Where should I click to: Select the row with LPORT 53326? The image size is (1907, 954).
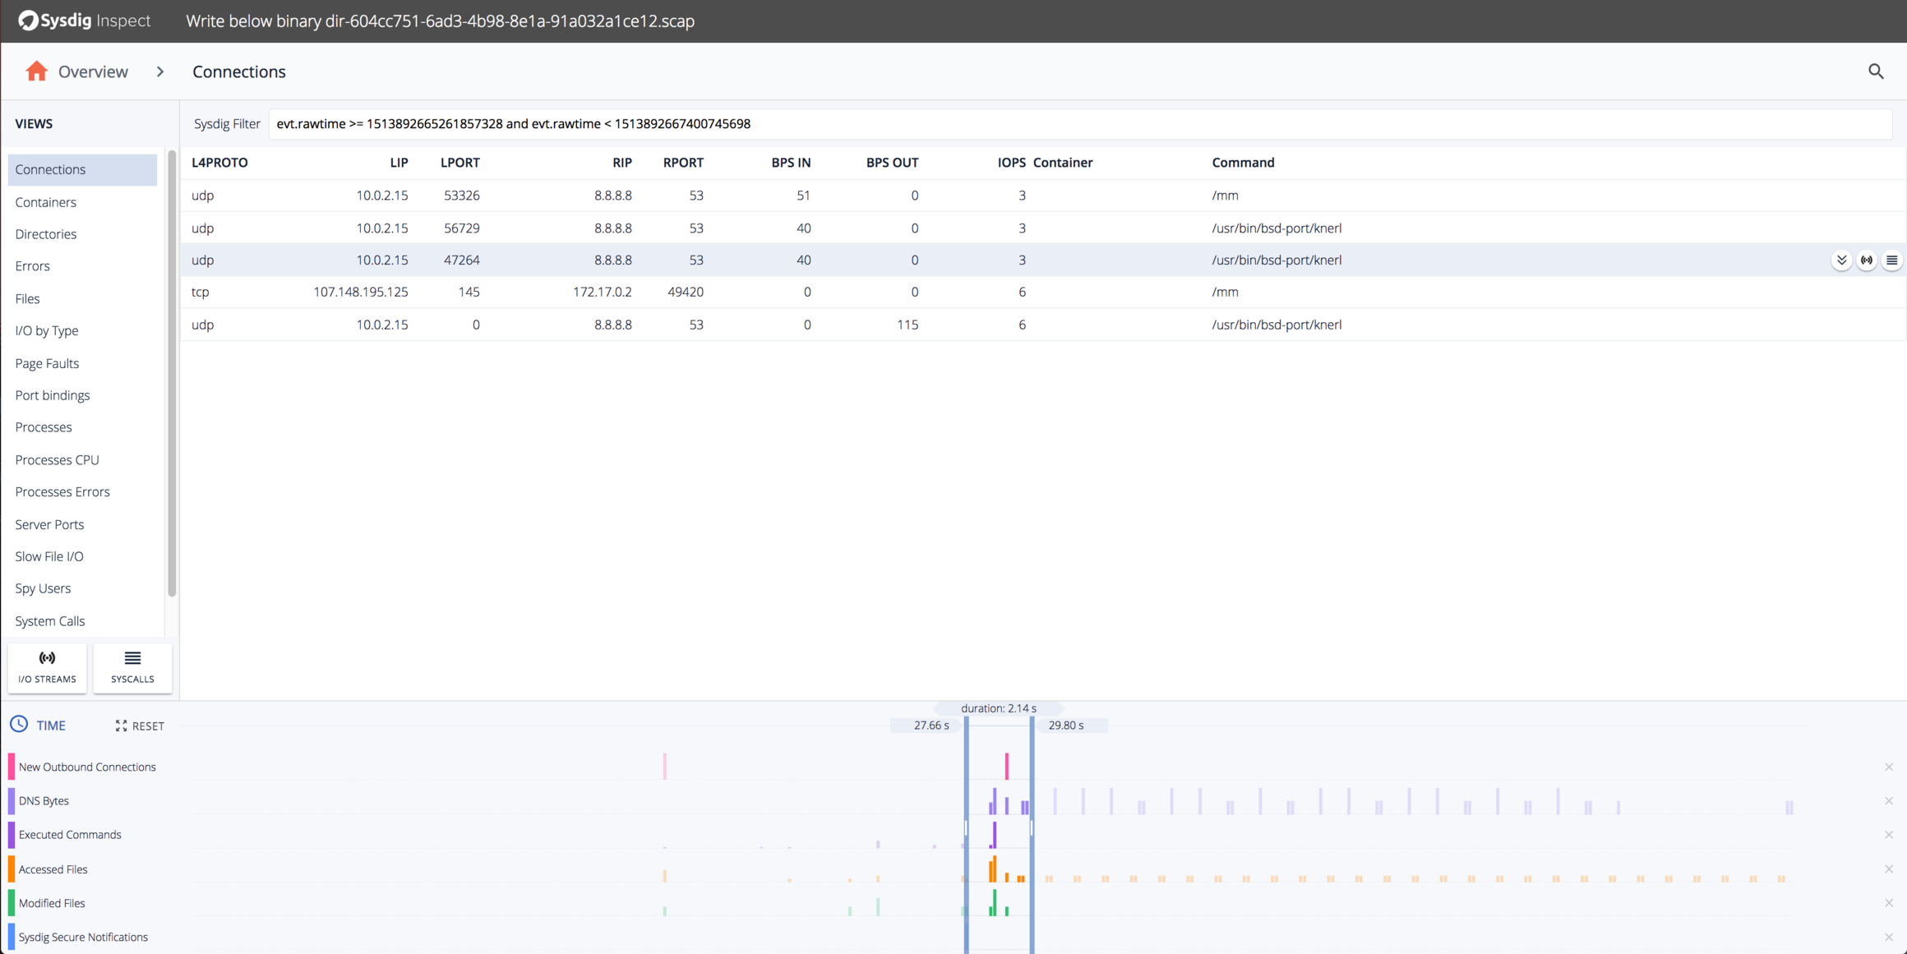1042,196
